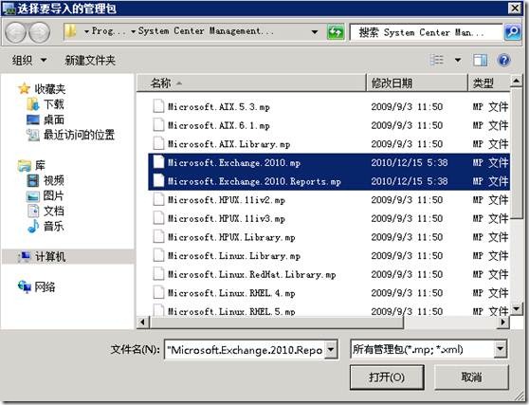Click the search System Center field

[427, 32]
